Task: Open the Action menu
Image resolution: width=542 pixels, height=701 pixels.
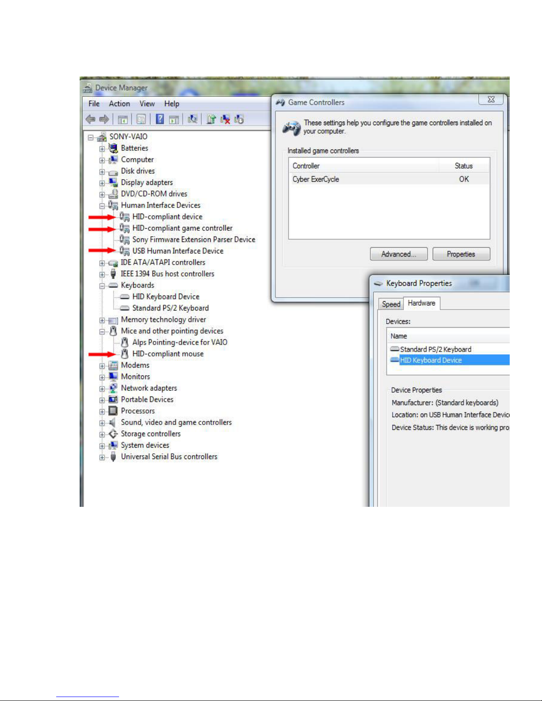Action: point(119,103)
